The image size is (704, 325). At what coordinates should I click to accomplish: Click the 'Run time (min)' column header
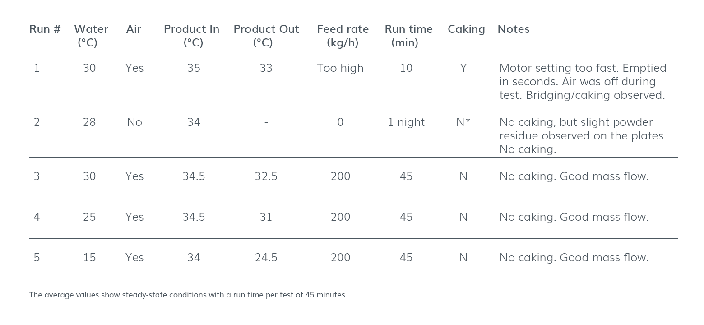[408, 36]
